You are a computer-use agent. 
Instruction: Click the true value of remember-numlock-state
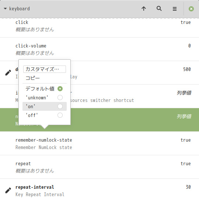point(186,140)
